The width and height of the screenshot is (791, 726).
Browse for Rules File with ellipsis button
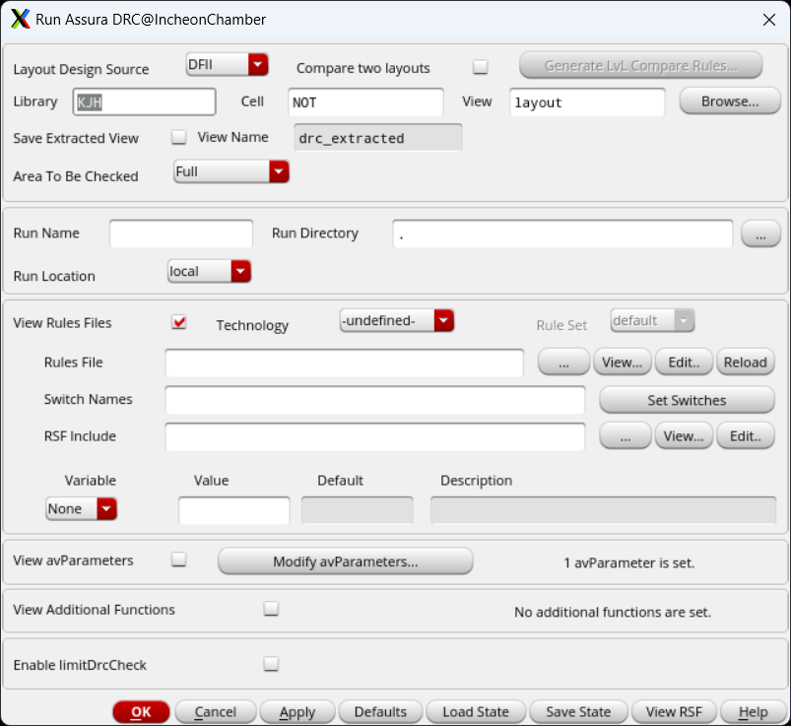[x=564, y=363]
